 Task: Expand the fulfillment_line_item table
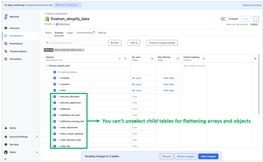tap(59, 115)
